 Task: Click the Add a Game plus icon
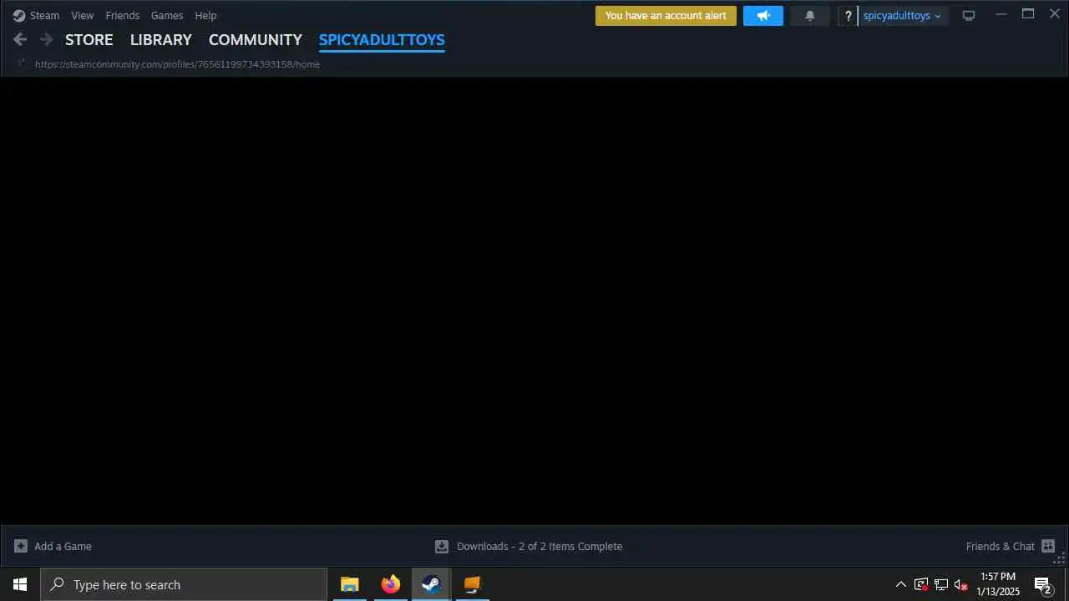click(21, 546)
